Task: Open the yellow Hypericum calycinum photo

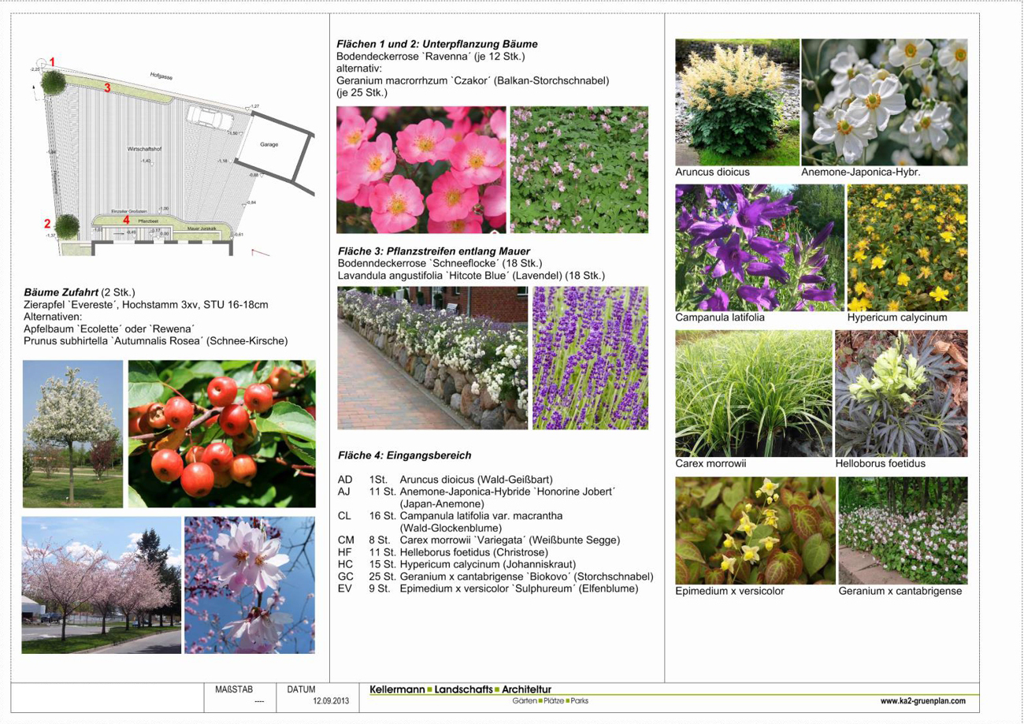Action: click(907, 247)
